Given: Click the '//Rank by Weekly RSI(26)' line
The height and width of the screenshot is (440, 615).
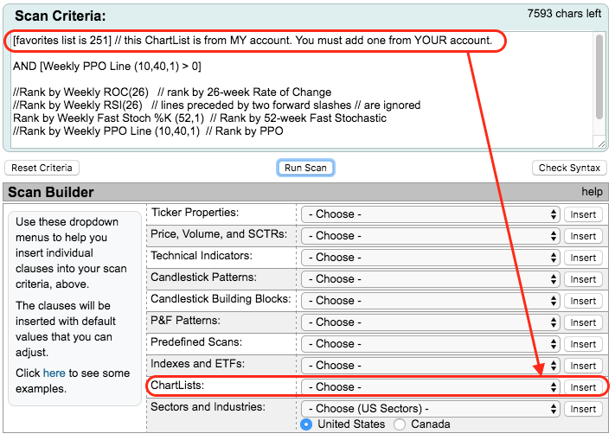Looking at the screenshot, I should coord(216,105).
